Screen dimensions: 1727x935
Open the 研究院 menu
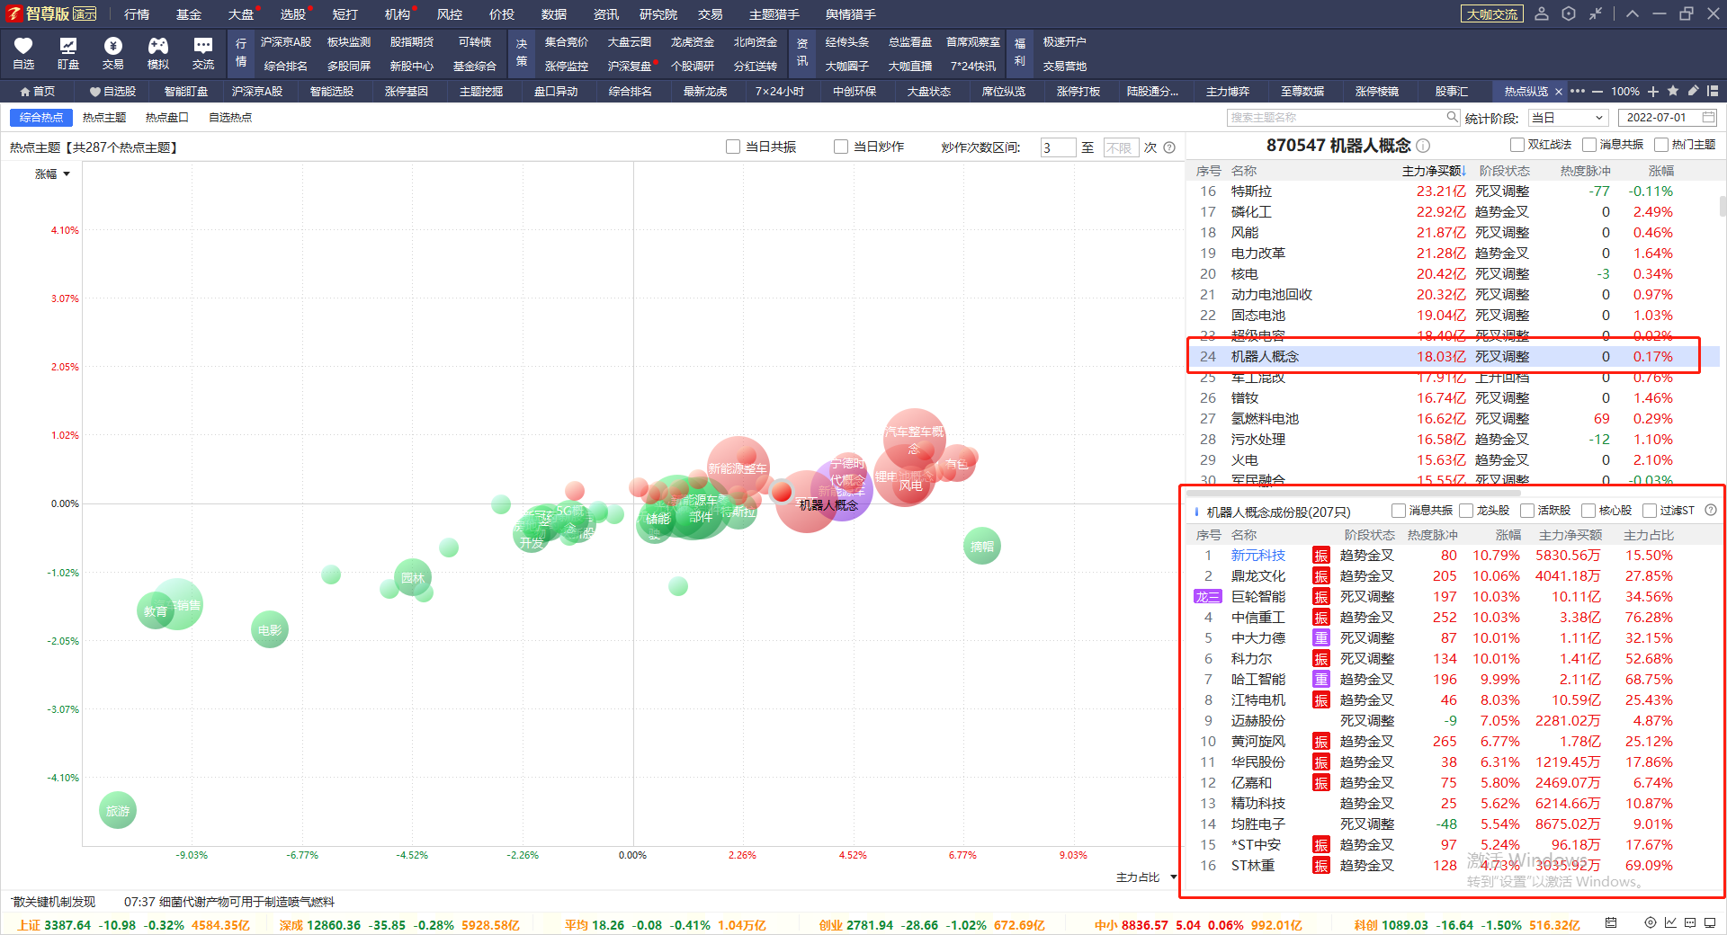click(658, 14)
